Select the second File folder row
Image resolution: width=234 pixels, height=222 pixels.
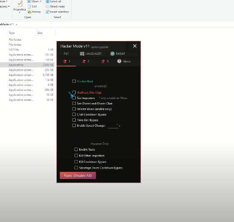pos(27,45)
